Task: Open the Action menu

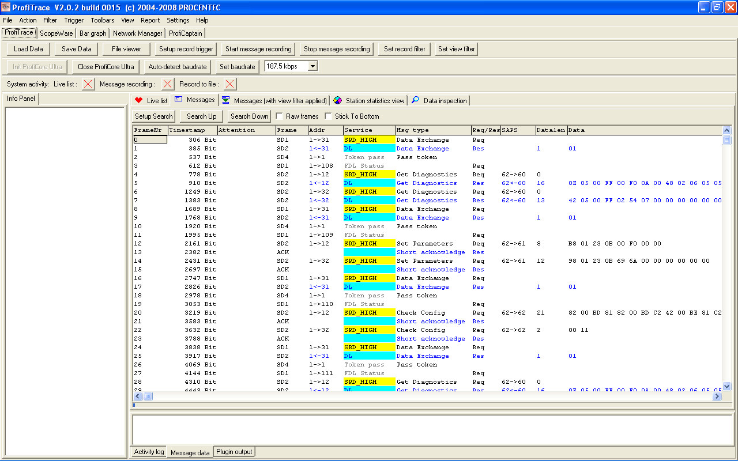Action: coord(28,20)
